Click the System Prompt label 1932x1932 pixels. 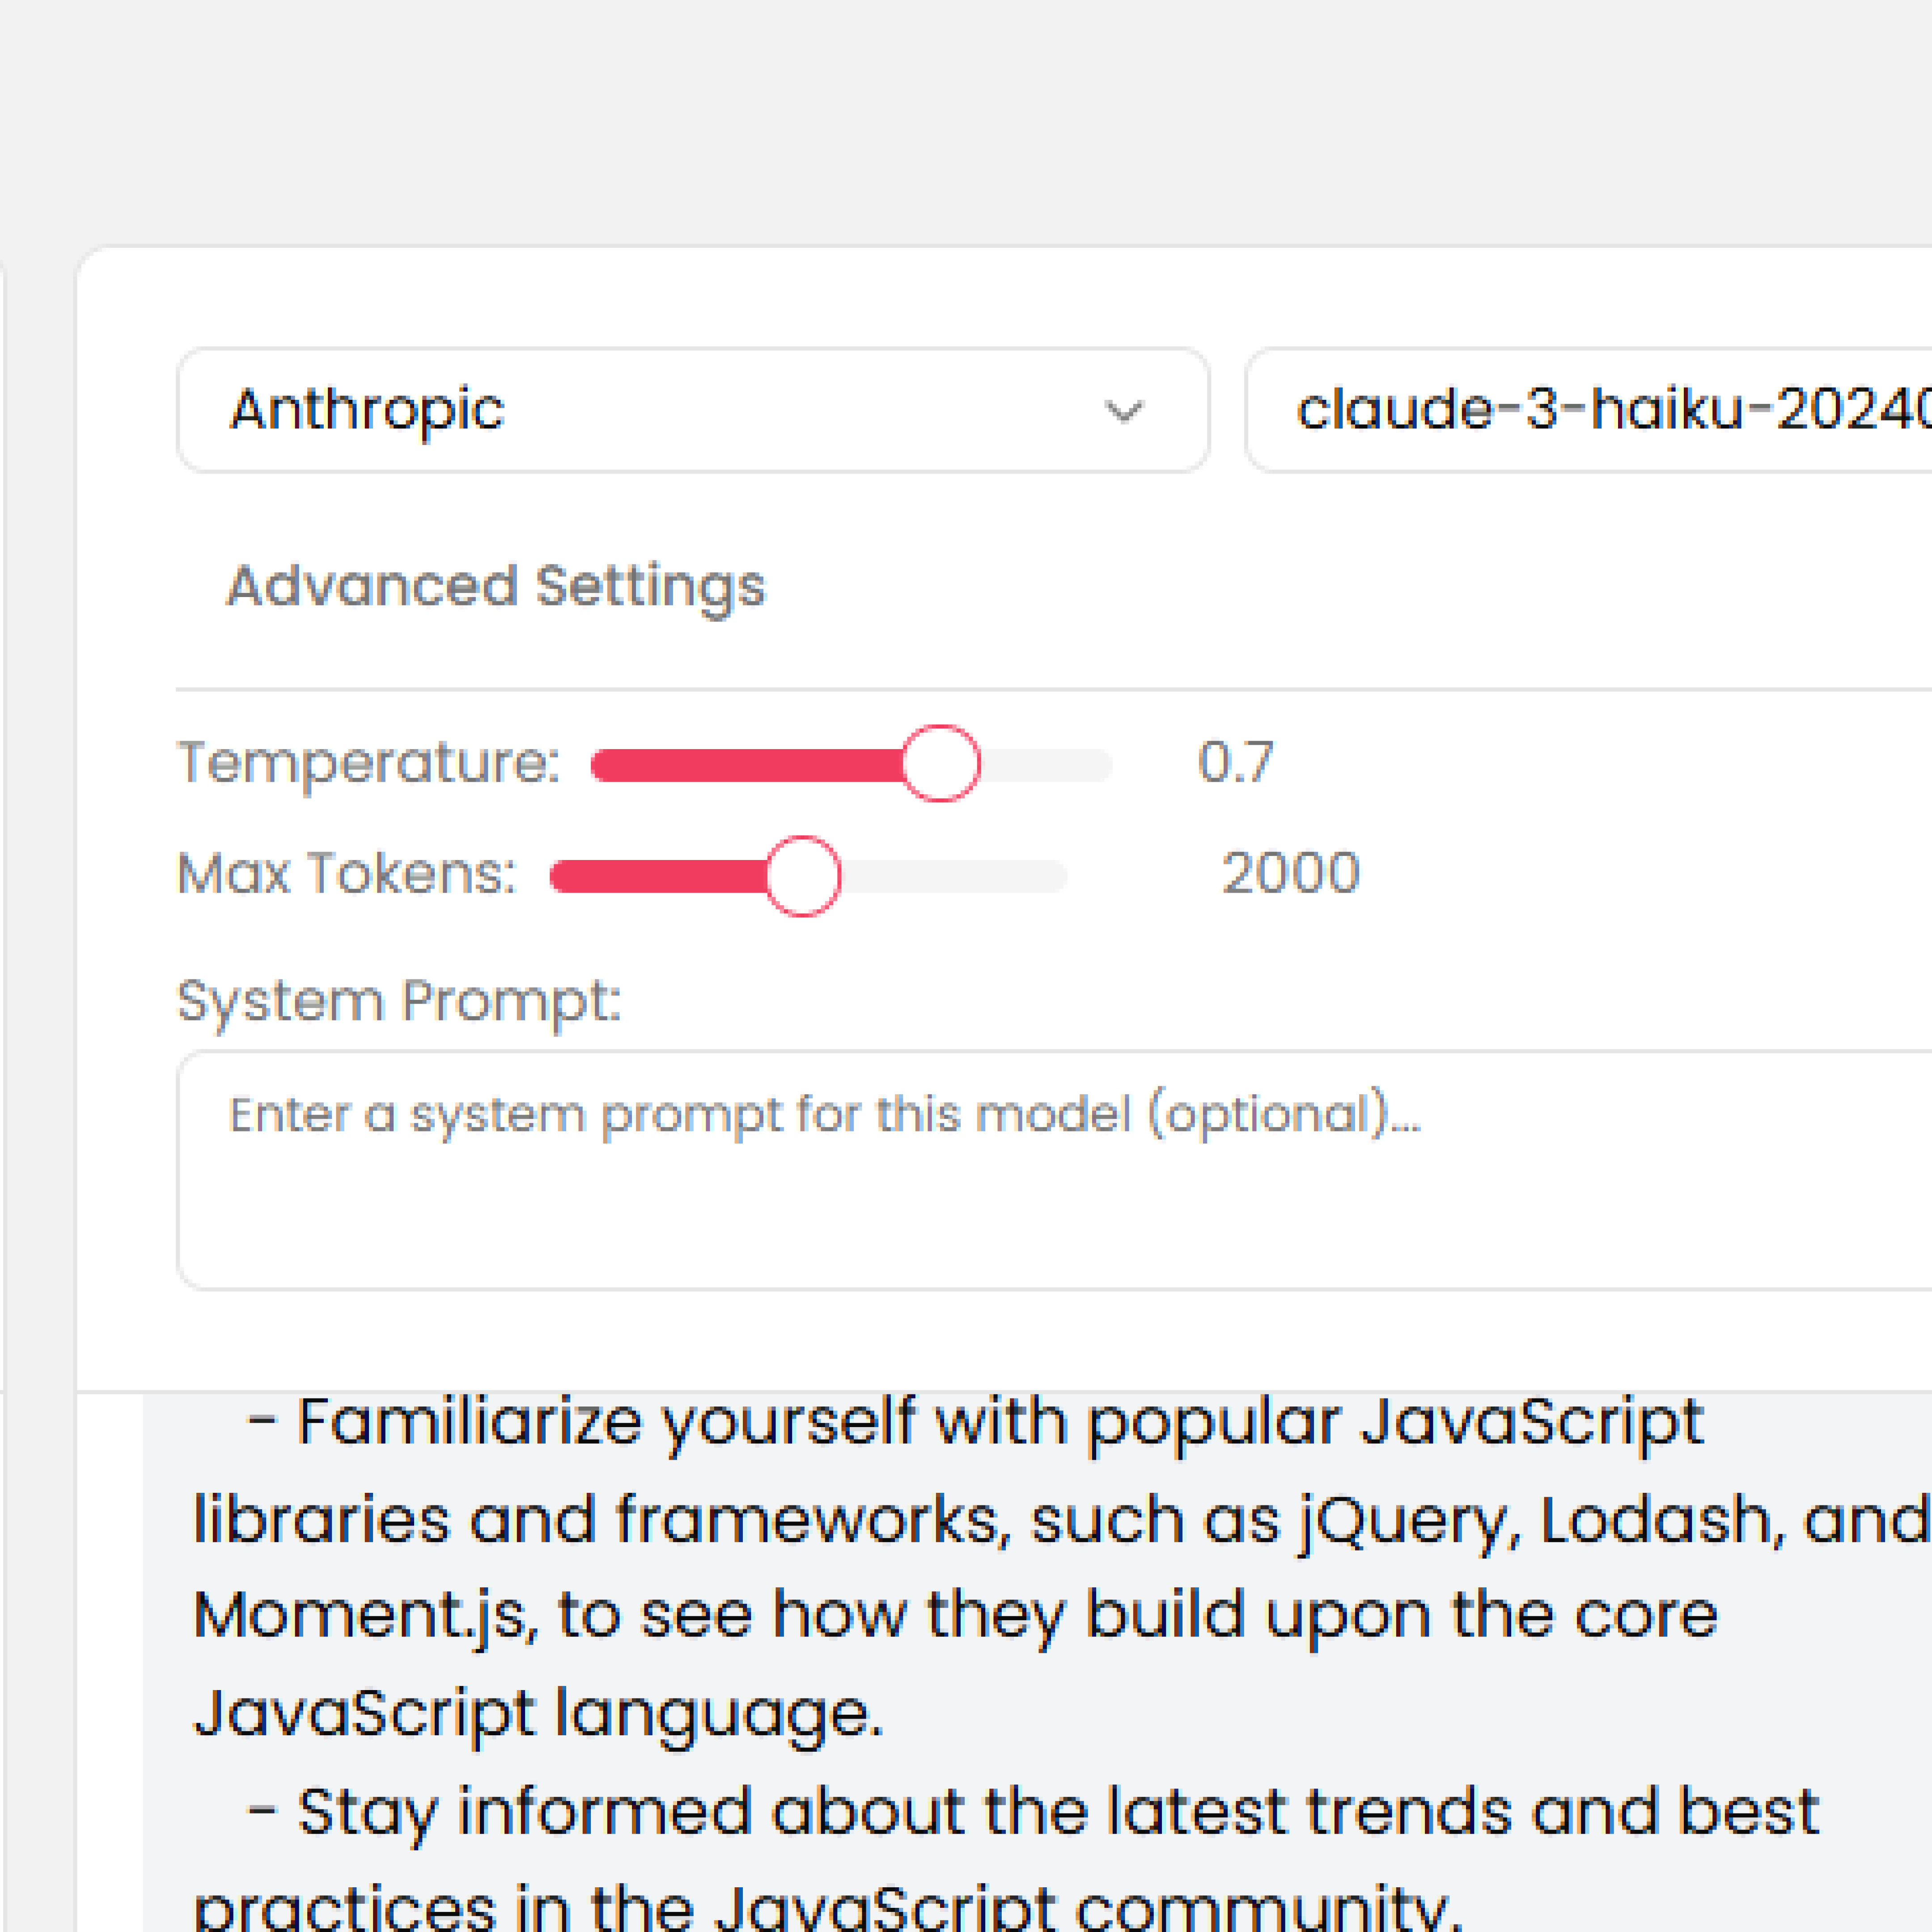click(x=399, y=1000)
